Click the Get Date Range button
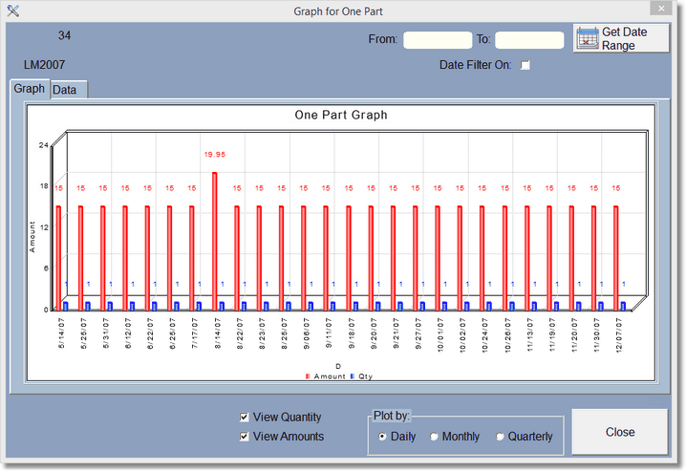 [x=621, y=39]
